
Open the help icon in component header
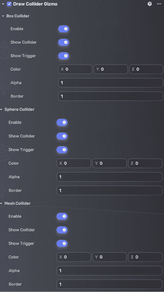tap(150, 4)
